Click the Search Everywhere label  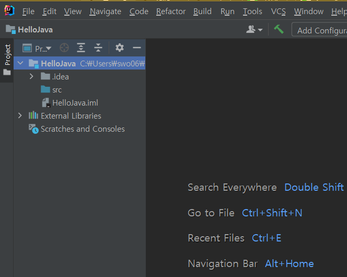pos(232,188)
